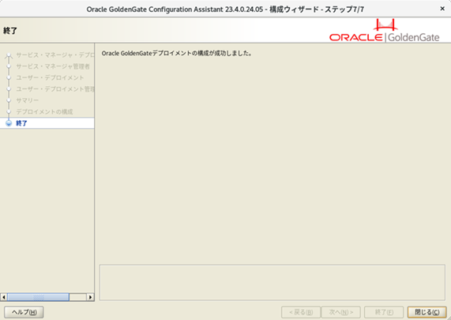Viewport: 451px width, 320px height.
Task: Click the deployment success message text
Action: [x=177, y=53]
